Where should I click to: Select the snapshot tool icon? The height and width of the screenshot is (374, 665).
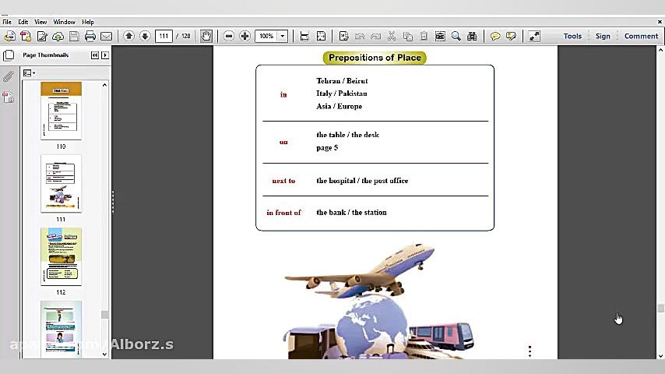(x=440, y=37)
